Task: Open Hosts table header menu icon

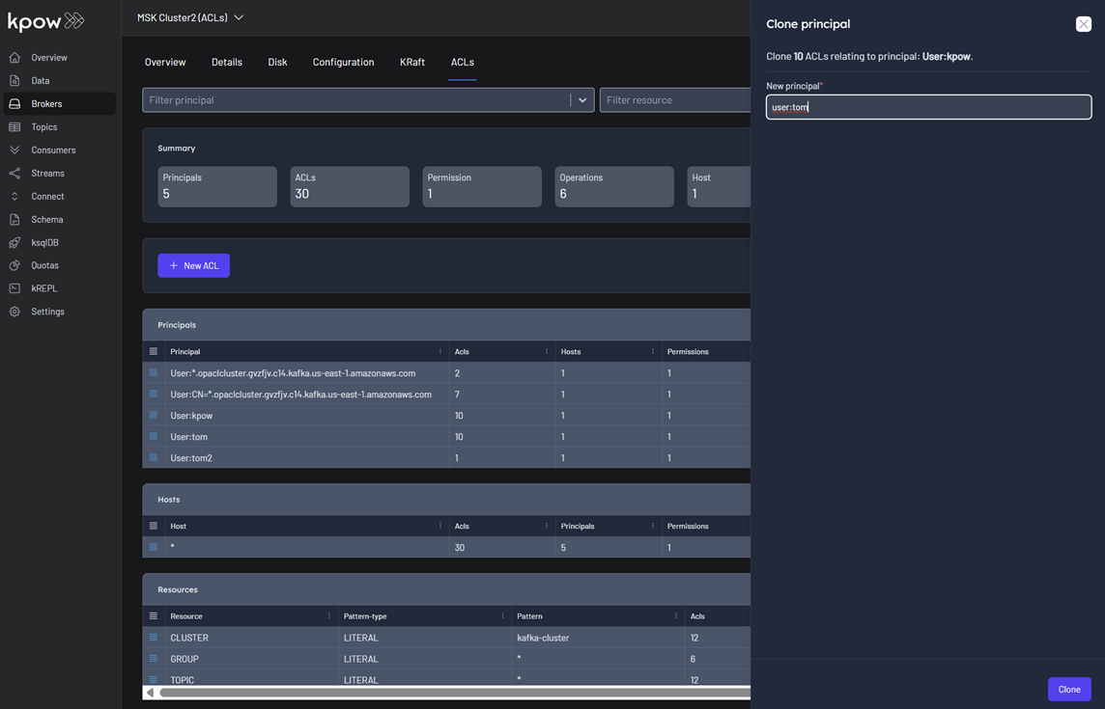Action: pos(154,526)
